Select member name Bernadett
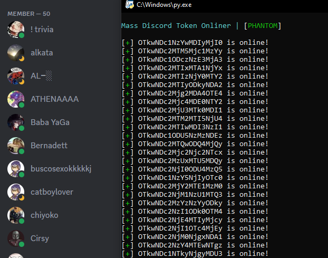The image size is (328, 258). point(49,146)
